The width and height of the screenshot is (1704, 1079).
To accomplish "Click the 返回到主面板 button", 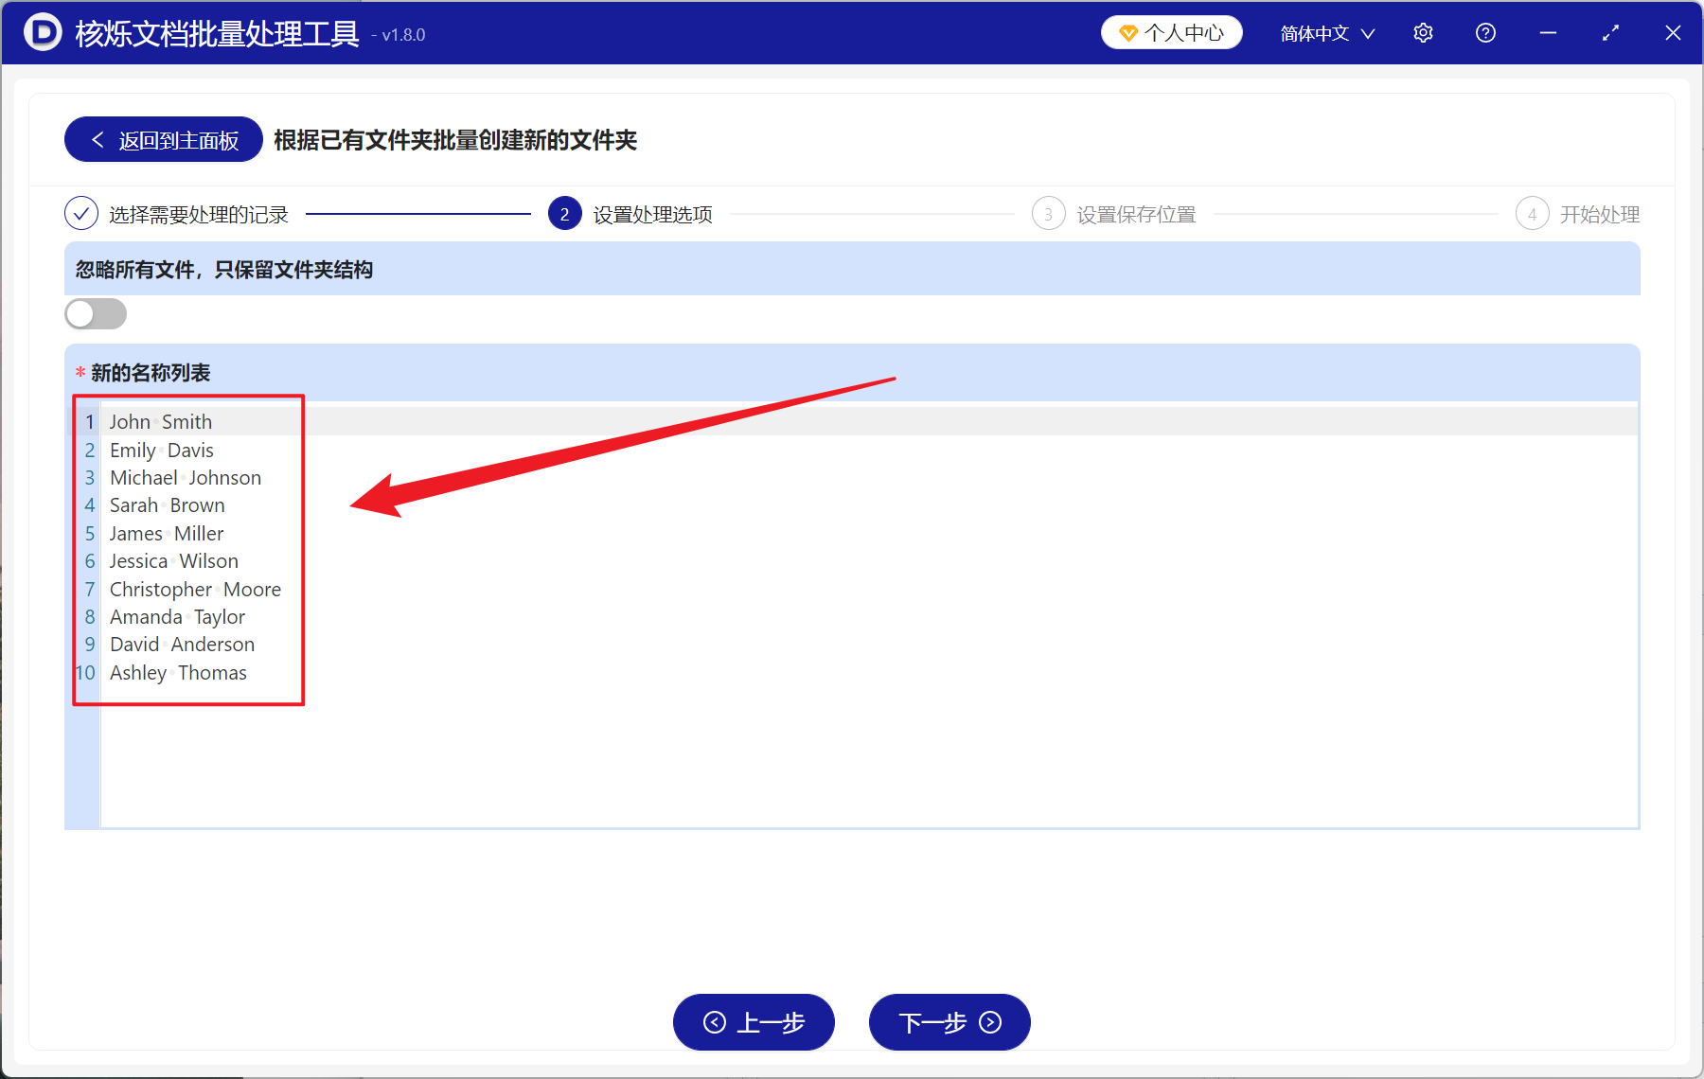I will 162,139.
